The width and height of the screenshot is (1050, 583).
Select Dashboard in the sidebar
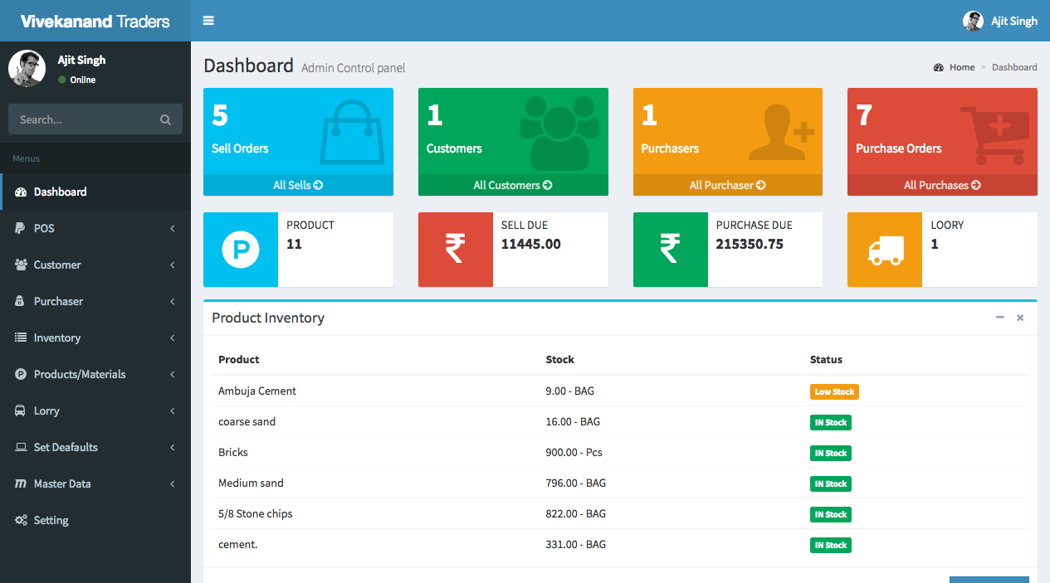pos(60,192)
